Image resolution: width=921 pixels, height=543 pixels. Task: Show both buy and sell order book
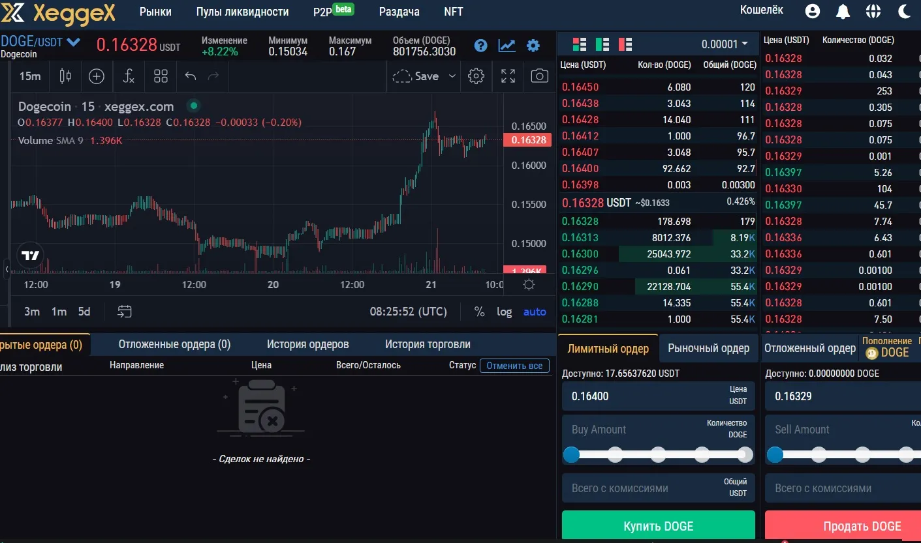click(579, 44)
